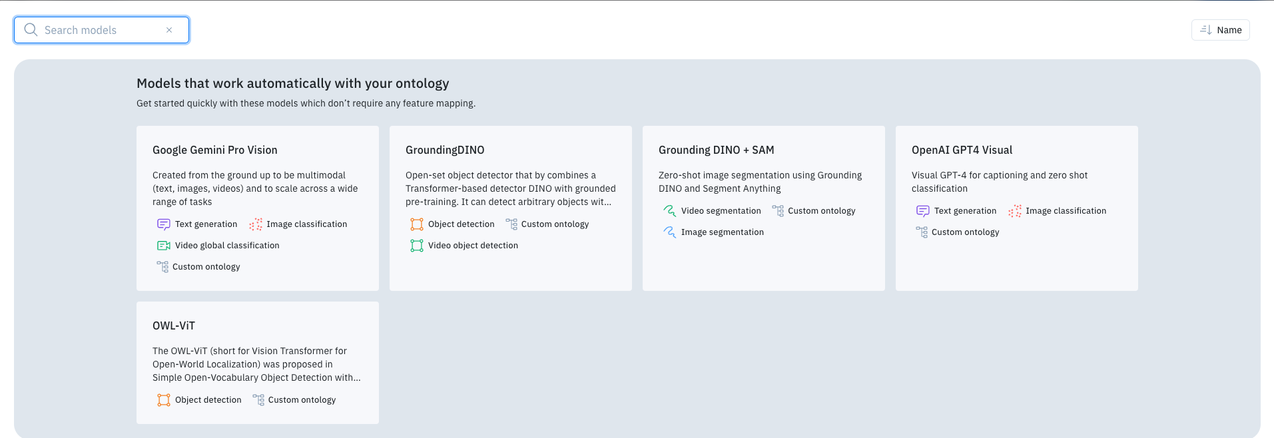Screen dimensions: 1274x438
Task: Open the OpenAI GPT4 Visual card
Action: pyautogui.click(x=1017, y=208)
